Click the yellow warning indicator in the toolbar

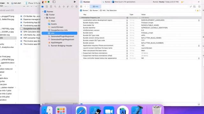tap(183, 2)
